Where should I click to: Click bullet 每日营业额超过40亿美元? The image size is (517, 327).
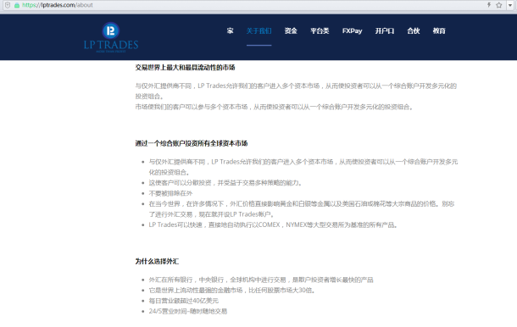tap(183, 301)
